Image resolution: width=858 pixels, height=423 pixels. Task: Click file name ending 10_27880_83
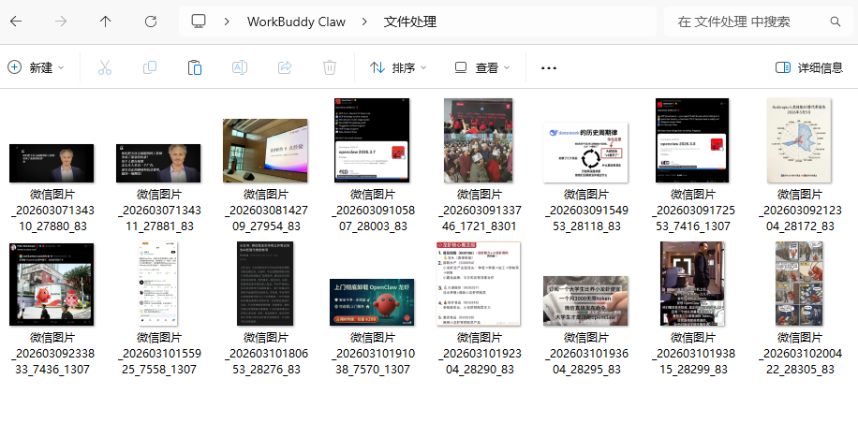[52, 211]
